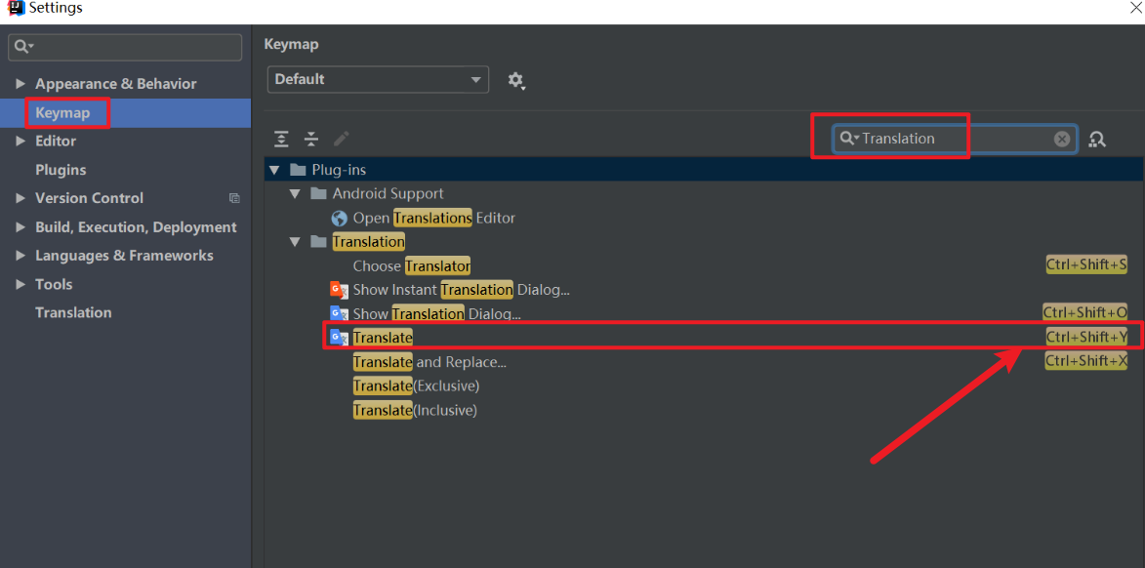Collapse the Android Support folder
Viewport: 1145px width, 568px height.
click(295, 193)
